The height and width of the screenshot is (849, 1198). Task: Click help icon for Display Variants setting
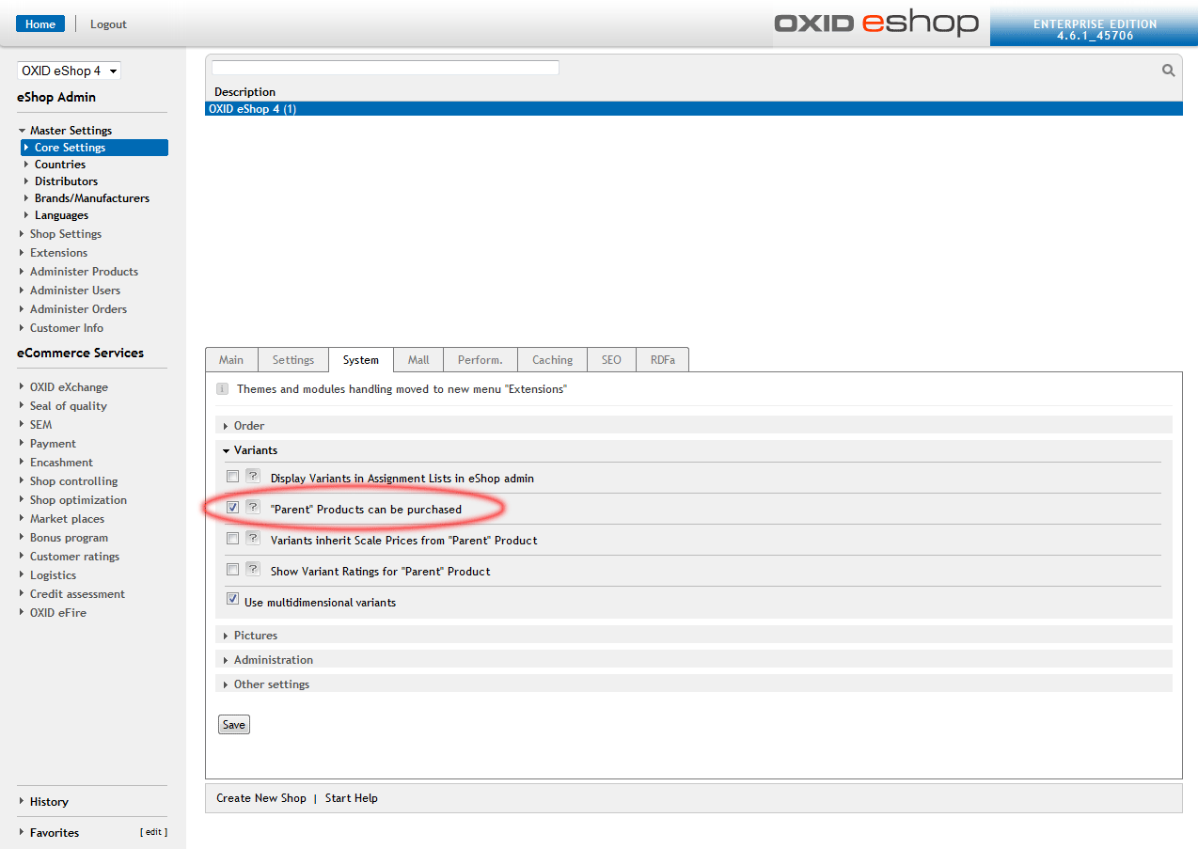252,477
